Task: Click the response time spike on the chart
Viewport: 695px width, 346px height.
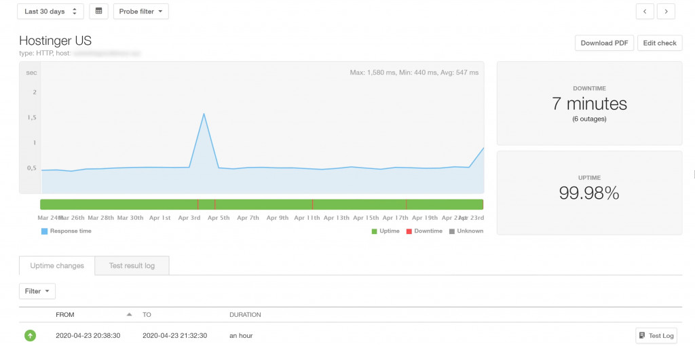Action: point(204,114)
